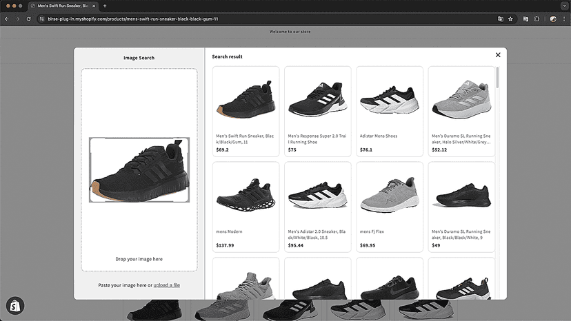Click the Image Search heading

[x=139, y=57]
